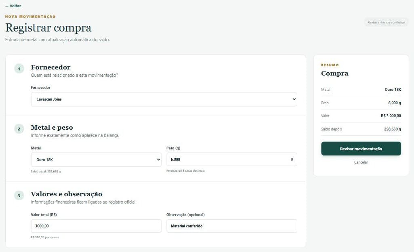This screenshot has width=414, height=252.
Task: Click the 'Saldo atual: 252,650 g' hint
Action: coord(46,172)
